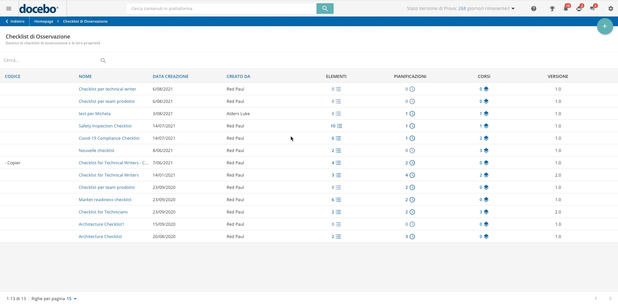
Task: Click the PIANIFICAZIONI column header
Action: tap(410, 77)
